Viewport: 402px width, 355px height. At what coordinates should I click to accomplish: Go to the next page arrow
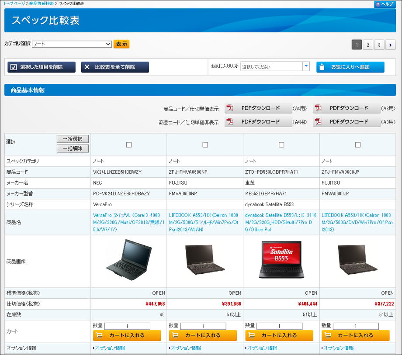click(x=390, y=45)
